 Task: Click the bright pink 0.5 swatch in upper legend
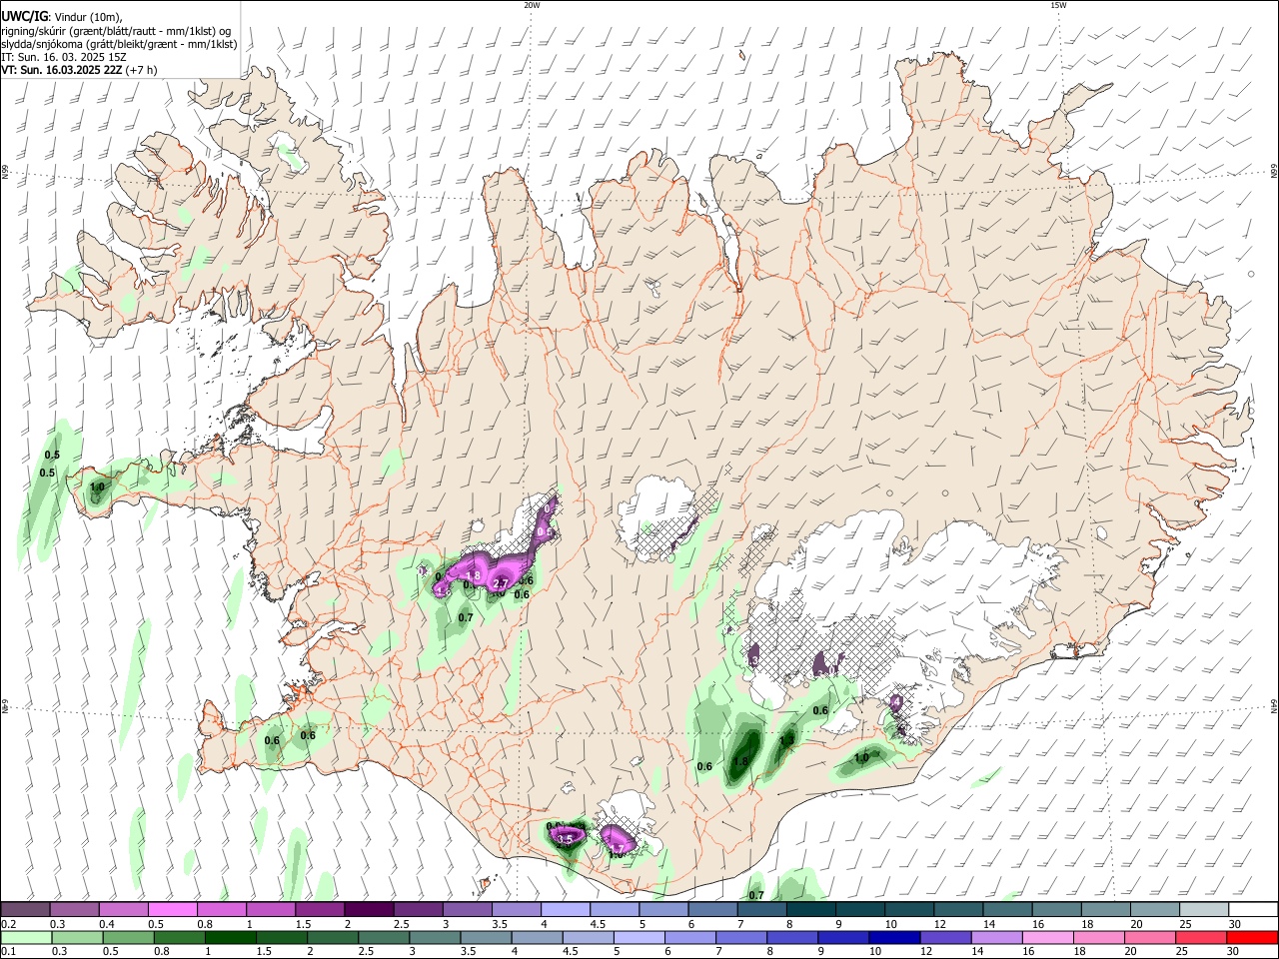pyautogui.click(x=173, y=910)
